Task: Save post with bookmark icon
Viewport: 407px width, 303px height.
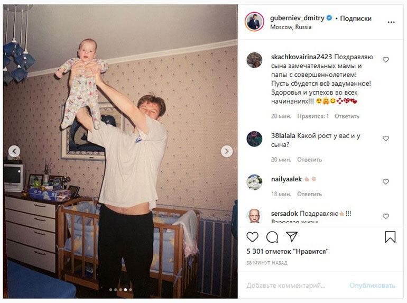Action: (x=390, y=237)
